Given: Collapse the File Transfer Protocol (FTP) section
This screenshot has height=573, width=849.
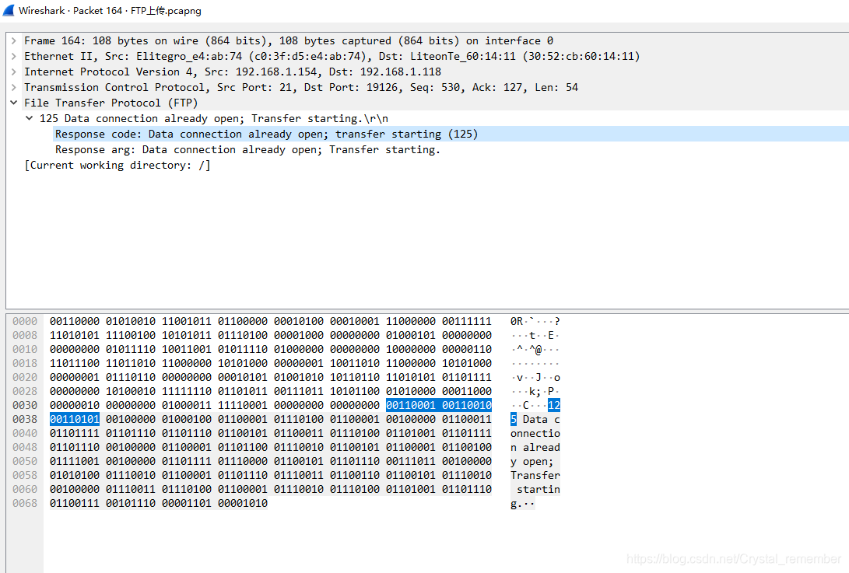Looking at the screenshot, I should tap(14, 103).
